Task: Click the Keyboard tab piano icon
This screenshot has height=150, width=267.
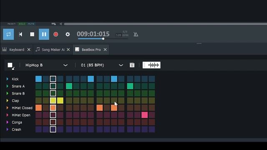Action: coord(5,49)
